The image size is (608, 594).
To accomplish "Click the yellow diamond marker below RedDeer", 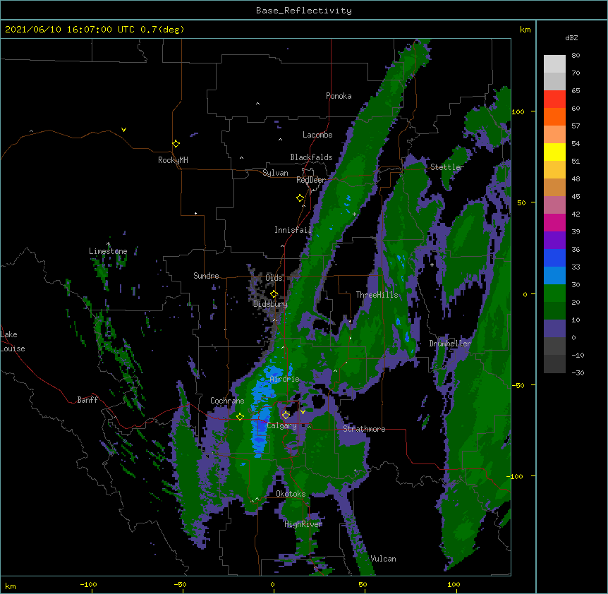I will click(300, 198).
